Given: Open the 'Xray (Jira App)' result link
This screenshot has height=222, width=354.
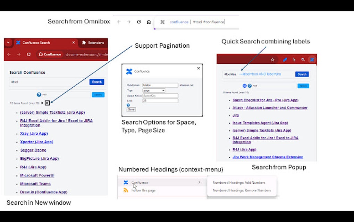Looking at the screenshot, I should pos(34,133).
